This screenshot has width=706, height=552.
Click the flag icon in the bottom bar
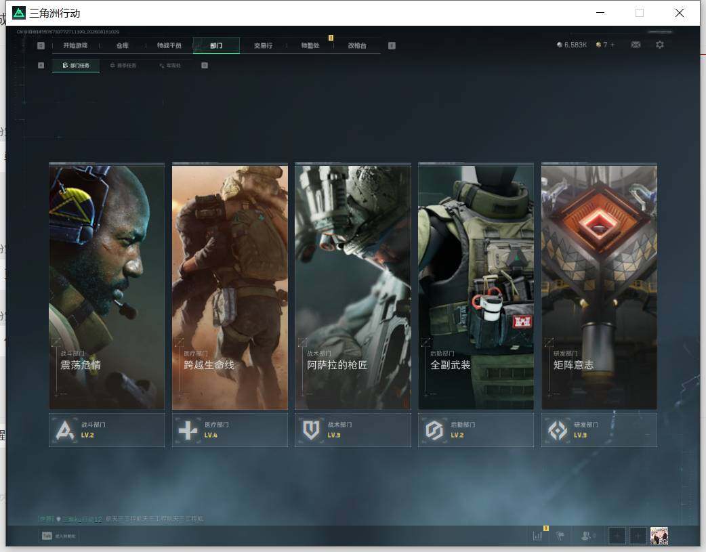tap(560, 536)
